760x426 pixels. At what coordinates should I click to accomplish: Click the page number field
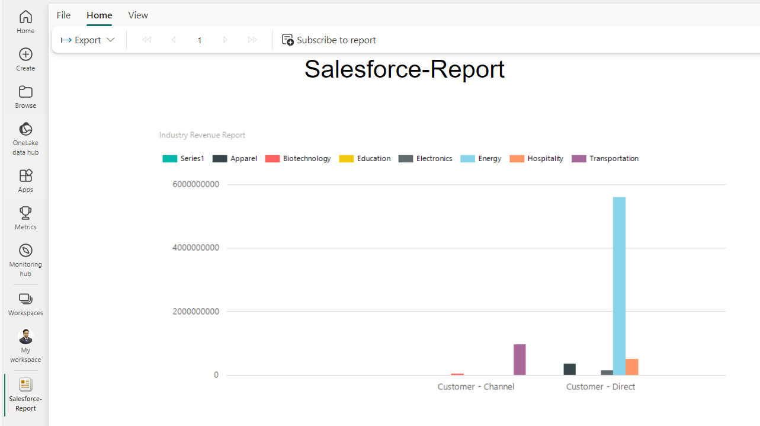200,40
